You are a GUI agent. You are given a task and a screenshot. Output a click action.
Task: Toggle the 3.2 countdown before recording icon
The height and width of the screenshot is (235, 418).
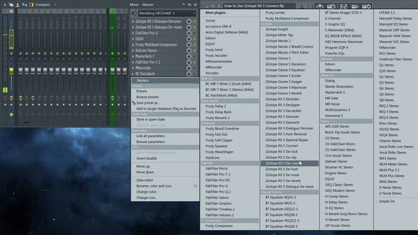(x=343, y=6)
